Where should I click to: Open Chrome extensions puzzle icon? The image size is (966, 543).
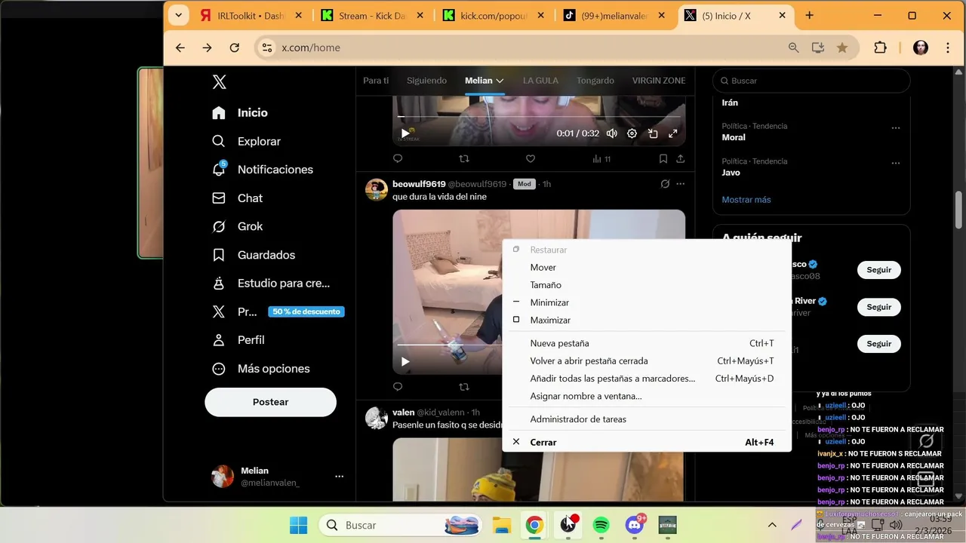coord(880,48)
